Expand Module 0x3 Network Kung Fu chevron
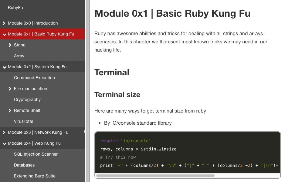 tap(4, 132)
